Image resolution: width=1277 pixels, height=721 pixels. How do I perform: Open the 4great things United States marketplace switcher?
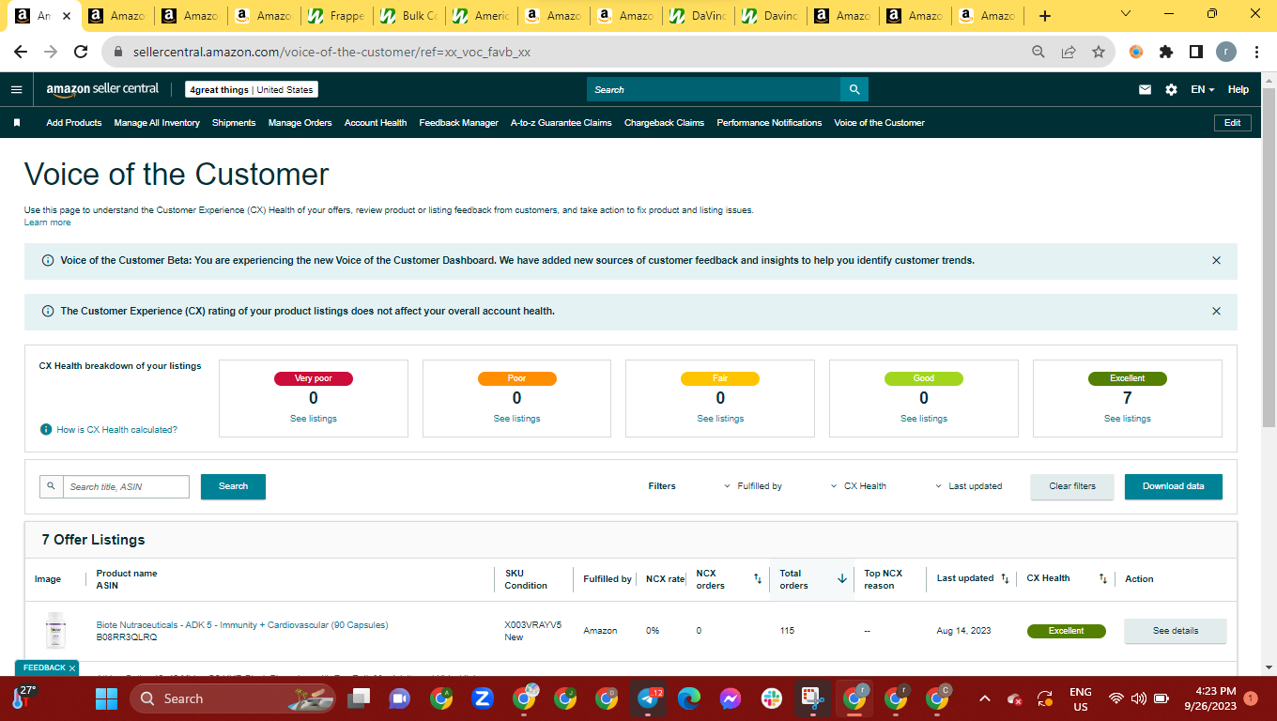tap(252, 89)
